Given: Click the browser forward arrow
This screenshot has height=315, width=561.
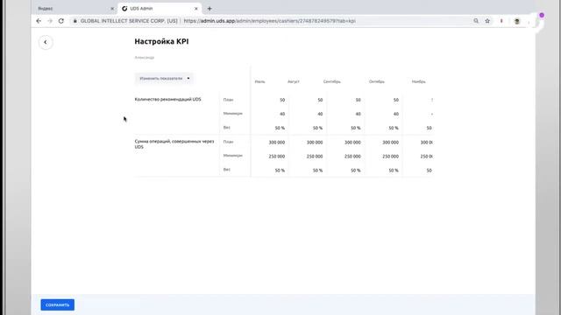Looking at the screenshot, I should (50, 21).
